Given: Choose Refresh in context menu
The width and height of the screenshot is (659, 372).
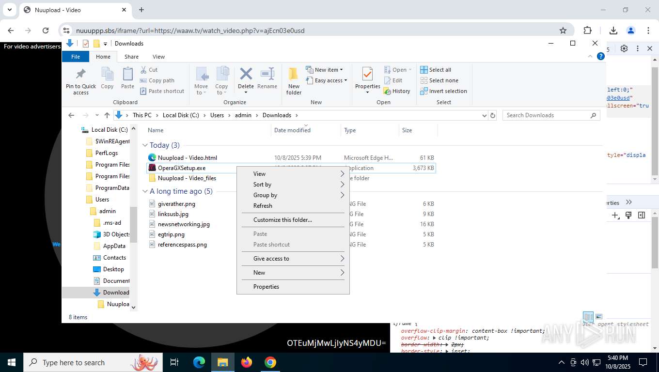Looking at the screenshot, I should point(293,206).
